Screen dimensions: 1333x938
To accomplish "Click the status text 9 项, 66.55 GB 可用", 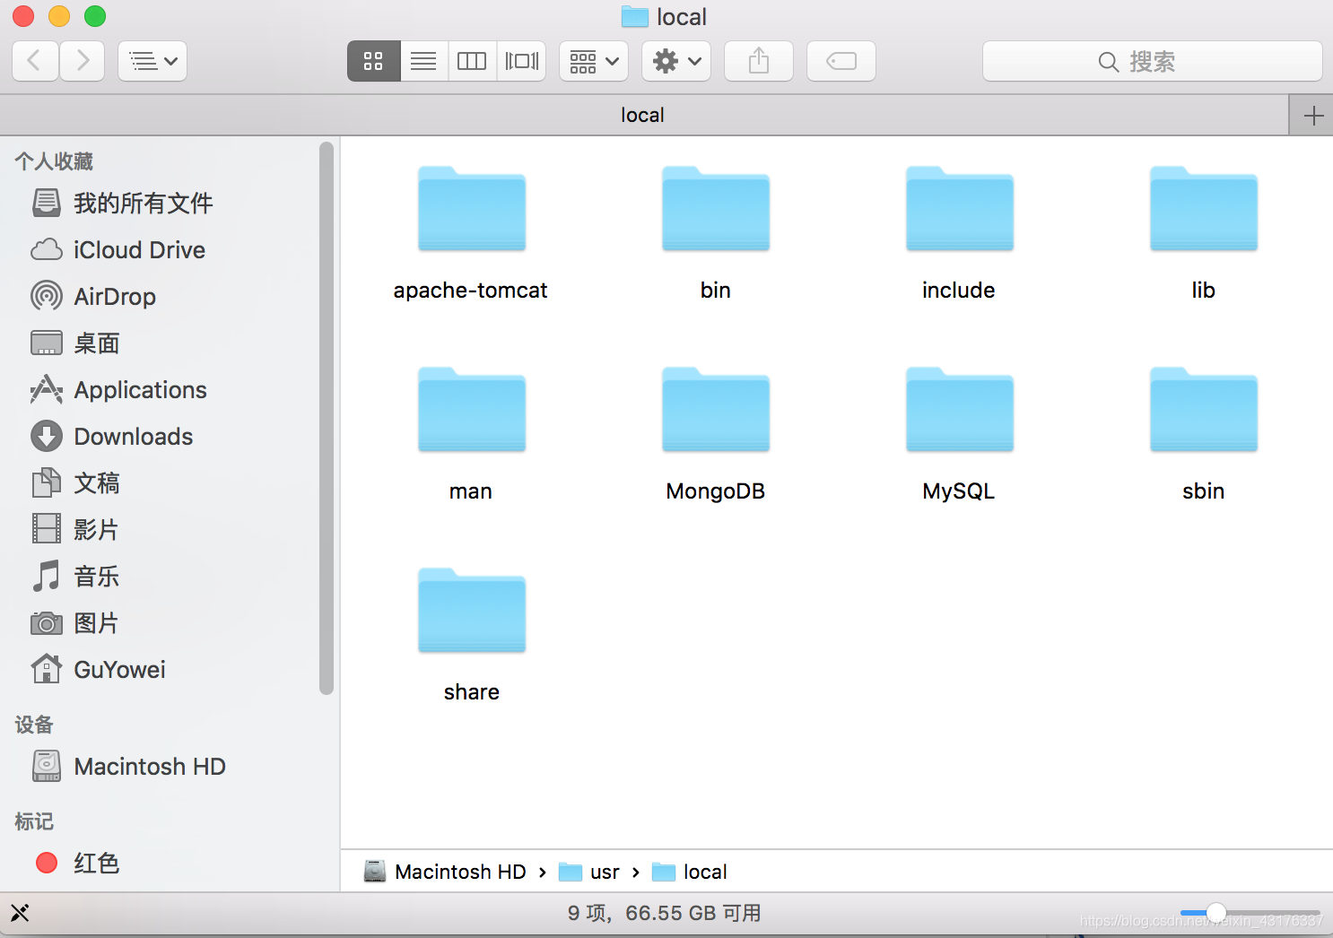I will coord(665,913).
